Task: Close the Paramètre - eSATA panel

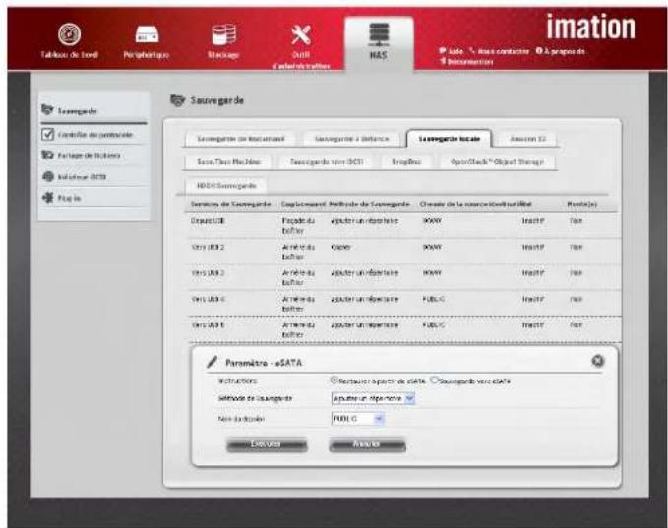Action: [x=598, y=361]
